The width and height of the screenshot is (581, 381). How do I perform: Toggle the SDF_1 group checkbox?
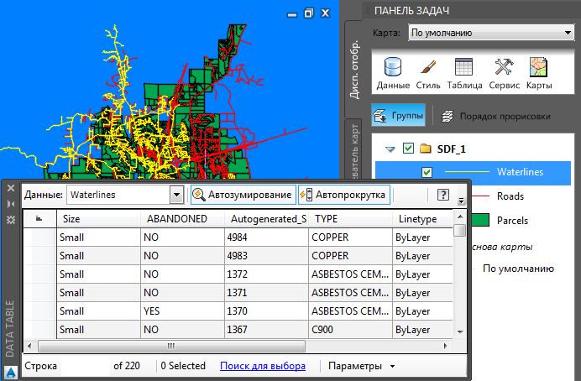point(408,149)
